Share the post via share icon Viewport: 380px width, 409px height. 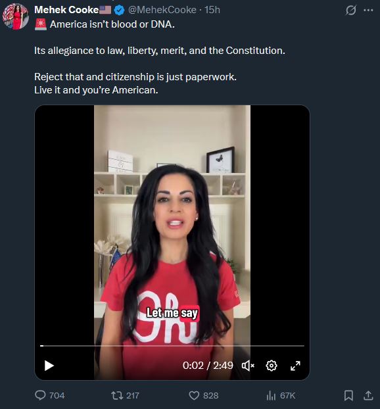(368, 395)
